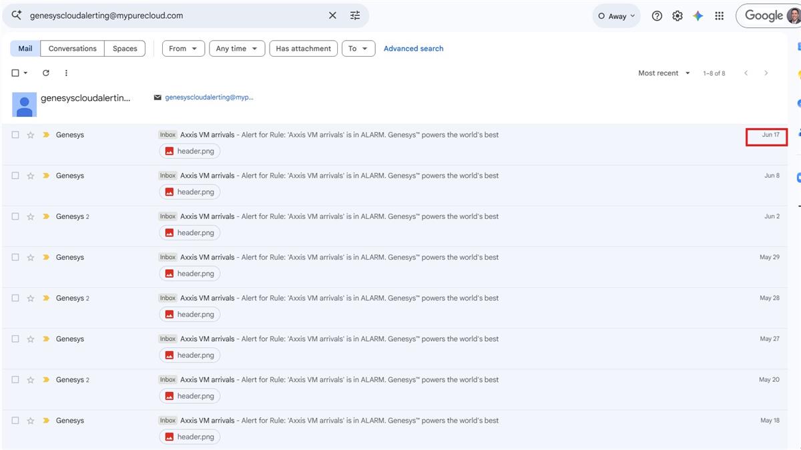Viewport: 801px width, 450px height.
Task: Click the genesyscloudalerting contact avatar
Action: coord(25,104)
